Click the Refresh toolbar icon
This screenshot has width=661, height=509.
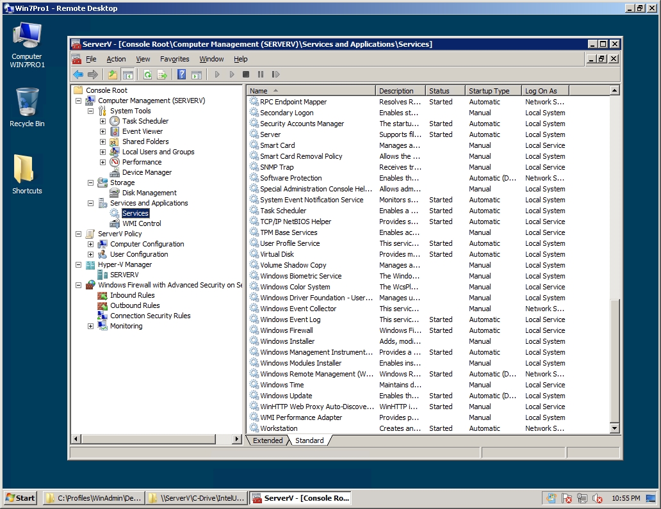pyautogui.click(x=147, y=74)
